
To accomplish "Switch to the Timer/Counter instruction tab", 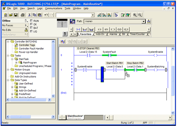I will pyautogui.click(x=137, y=34).
